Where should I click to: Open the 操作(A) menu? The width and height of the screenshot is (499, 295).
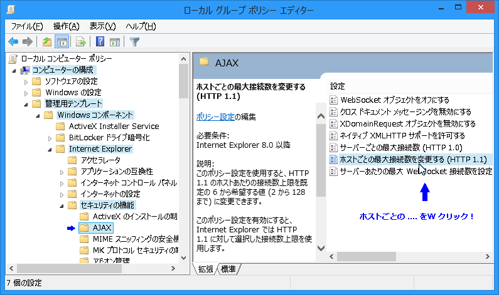pos(66,26)
